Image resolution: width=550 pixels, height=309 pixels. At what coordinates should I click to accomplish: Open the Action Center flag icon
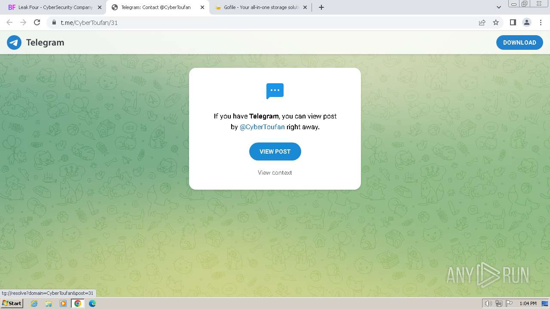pyautogui.click(x=509, y=303)
